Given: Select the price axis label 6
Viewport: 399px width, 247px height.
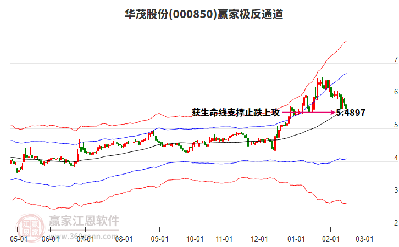Looking at the screenshot, I should coord(396,92).
